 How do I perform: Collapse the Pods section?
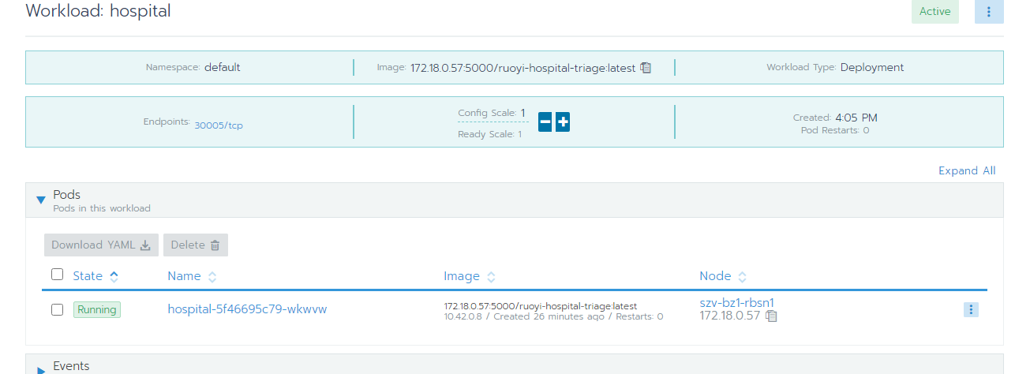pos(41,200)
